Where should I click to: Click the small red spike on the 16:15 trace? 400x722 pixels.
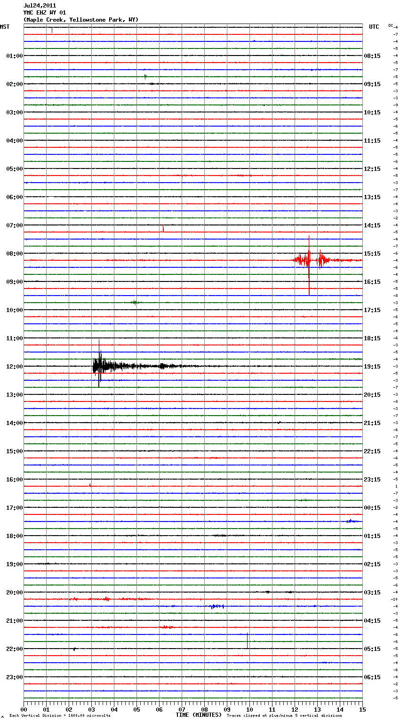tap(90, 484)
